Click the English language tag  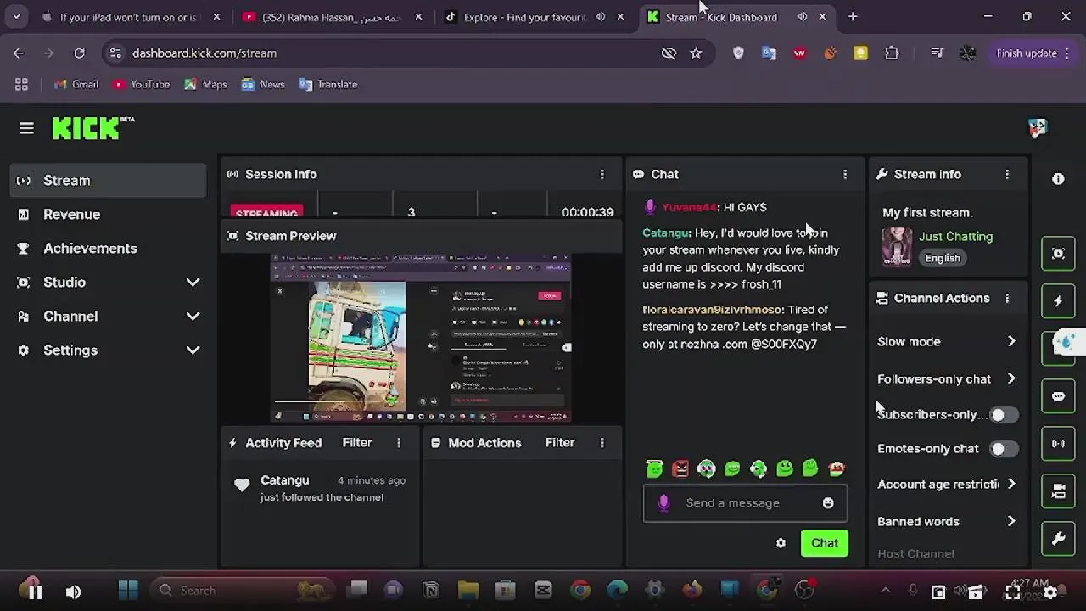tap(943, 258)
